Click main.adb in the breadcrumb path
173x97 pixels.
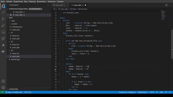63,9
